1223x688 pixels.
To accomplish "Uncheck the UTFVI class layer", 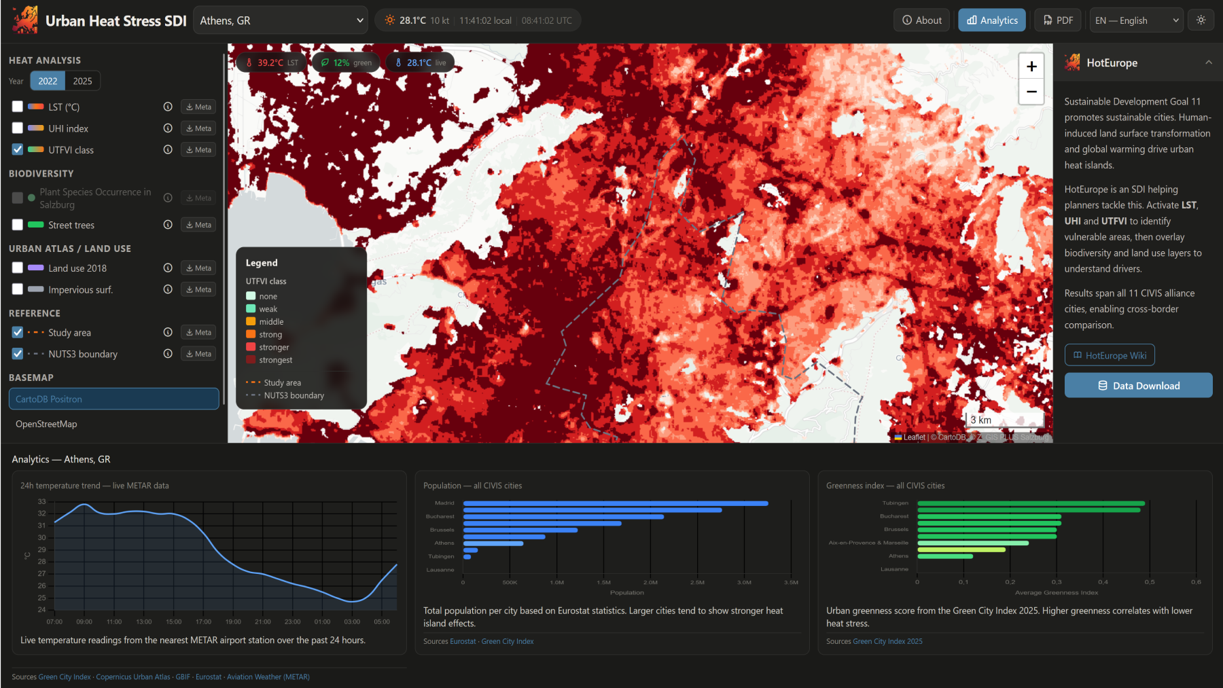I will [x=18, y=149].
